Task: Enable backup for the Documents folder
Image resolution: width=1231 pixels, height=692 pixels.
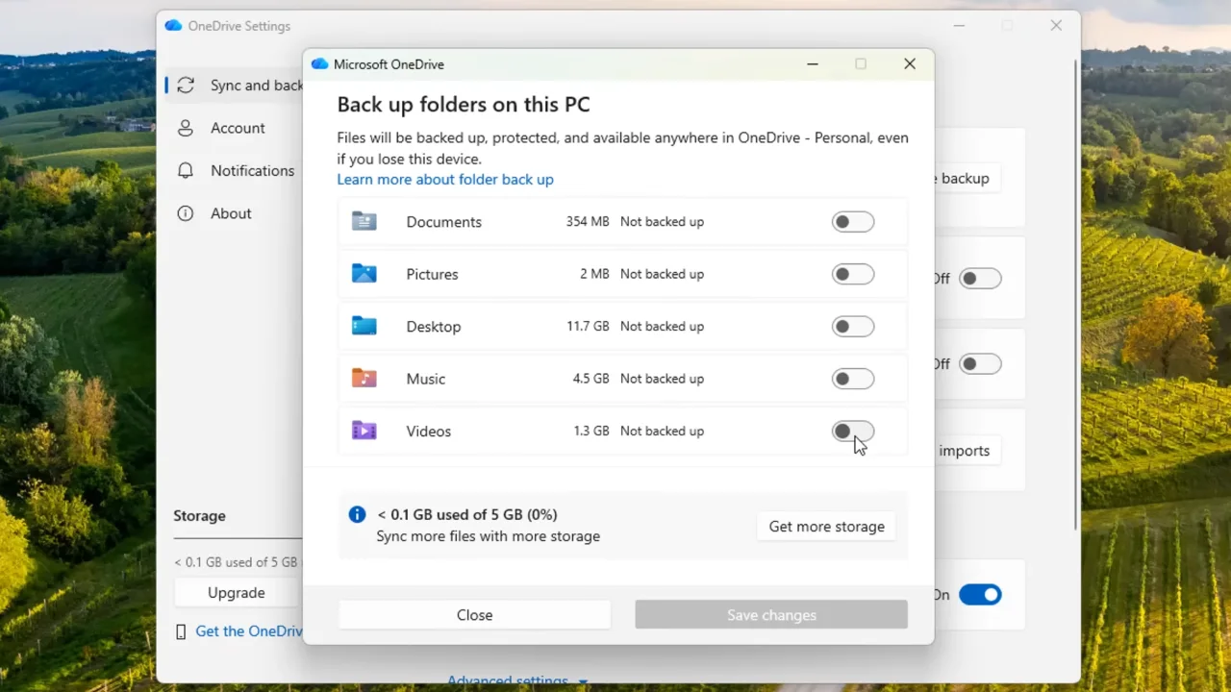Action: click(x=853, y=221)
